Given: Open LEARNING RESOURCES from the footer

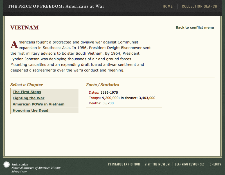Looking at the screenshot, I should pyautogui.click(x=190, y=164).
